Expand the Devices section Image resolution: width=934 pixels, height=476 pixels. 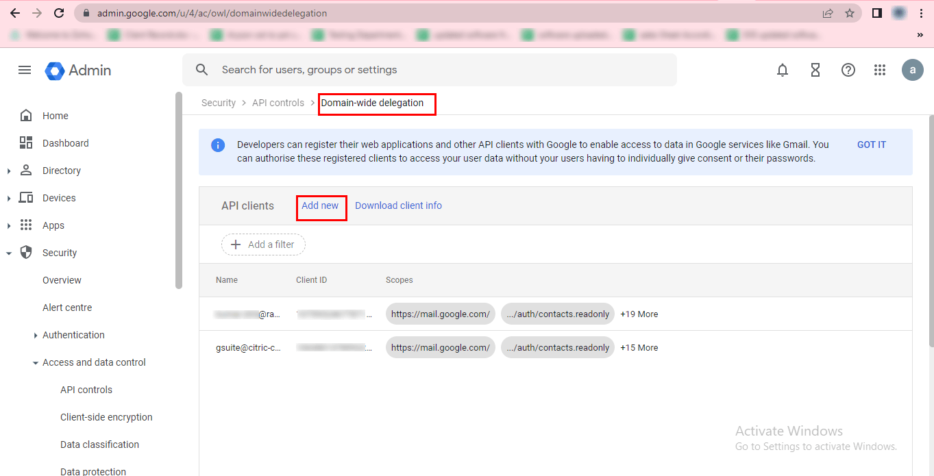[9, 198]
